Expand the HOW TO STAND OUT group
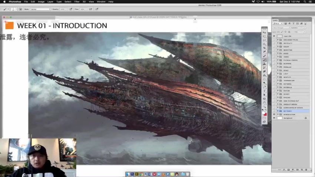The image size is (315, 177). pos(278,101)
